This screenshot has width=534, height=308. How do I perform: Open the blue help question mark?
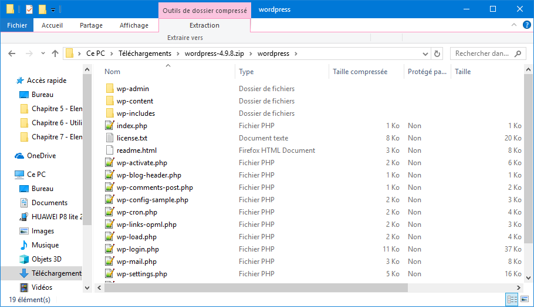click(x=526, y=25)
